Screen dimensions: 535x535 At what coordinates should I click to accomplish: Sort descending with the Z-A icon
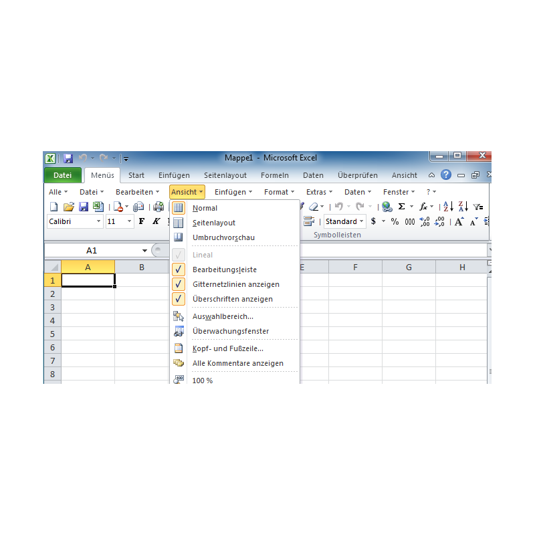[463, 207]
